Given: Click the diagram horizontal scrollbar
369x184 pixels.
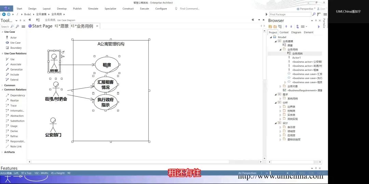Looking at the screenshot, I should click(x=130, y=162).
